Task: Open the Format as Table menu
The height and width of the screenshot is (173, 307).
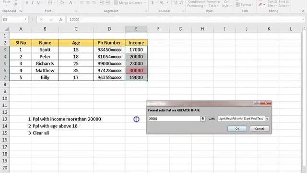Action: coord(213,4)
